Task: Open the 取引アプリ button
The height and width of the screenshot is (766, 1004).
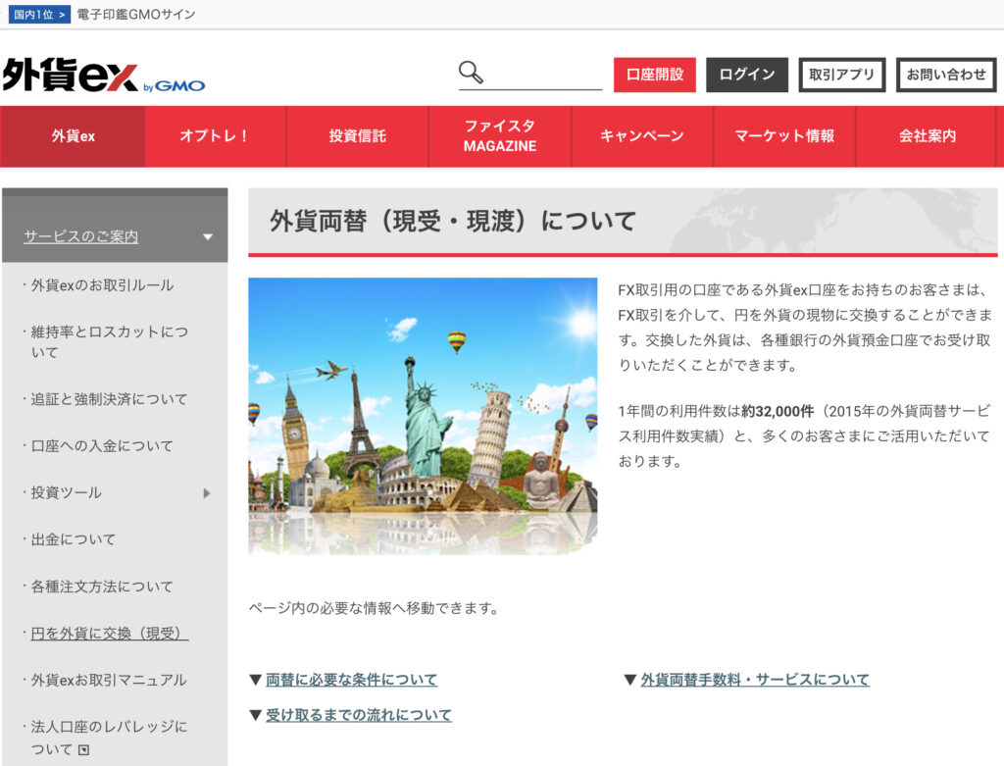Action: click(842, 75)
